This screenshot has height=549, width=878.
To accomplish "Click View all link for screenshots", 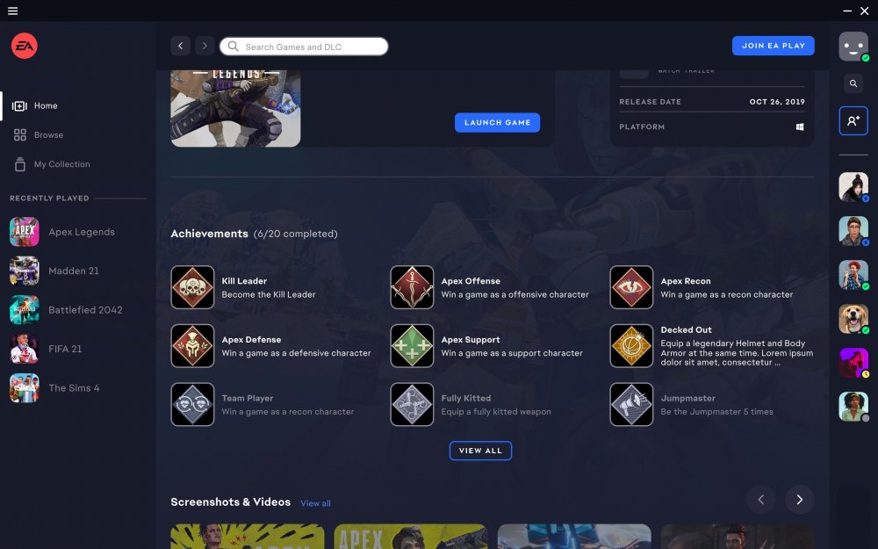I will point(316,503).
